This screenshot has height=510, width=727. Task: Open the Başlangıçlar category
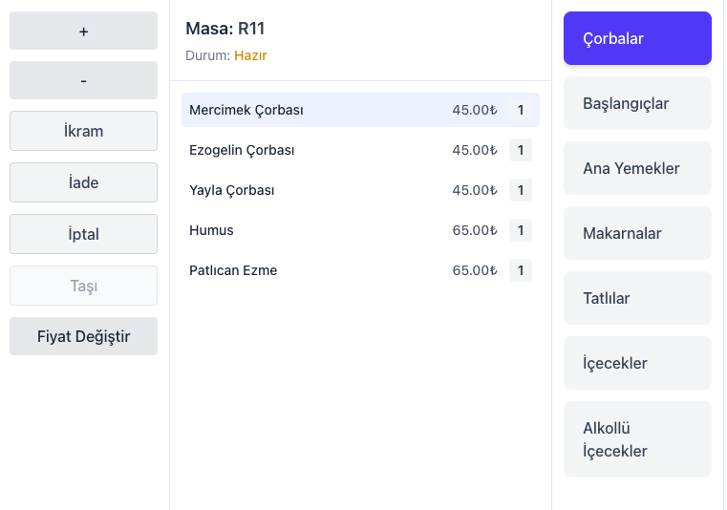pyautogui.click(x=637, y=103)
